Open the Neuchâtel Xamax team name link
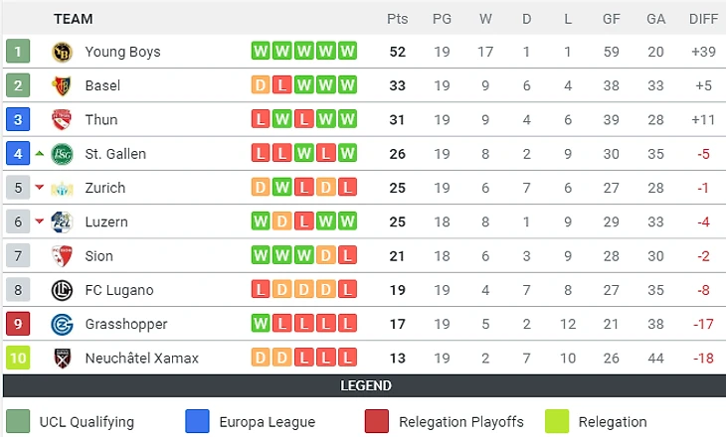Viewport: 726px width, 437px height. pos(142,358)
